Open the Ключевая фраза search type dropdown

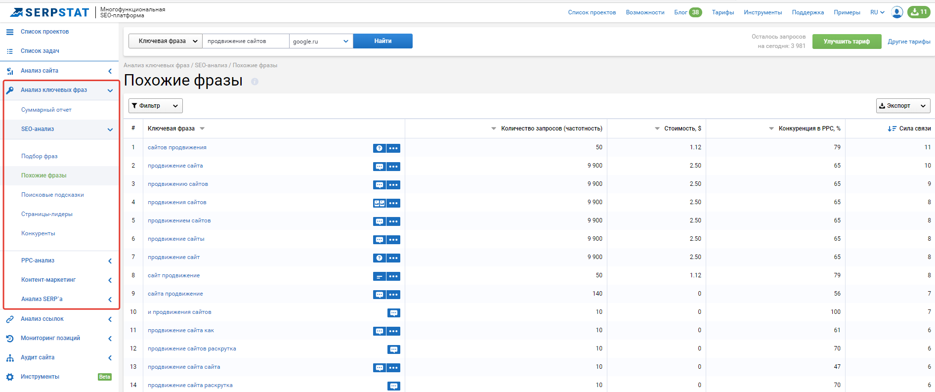pyautogui.click(x=166, y=41)
